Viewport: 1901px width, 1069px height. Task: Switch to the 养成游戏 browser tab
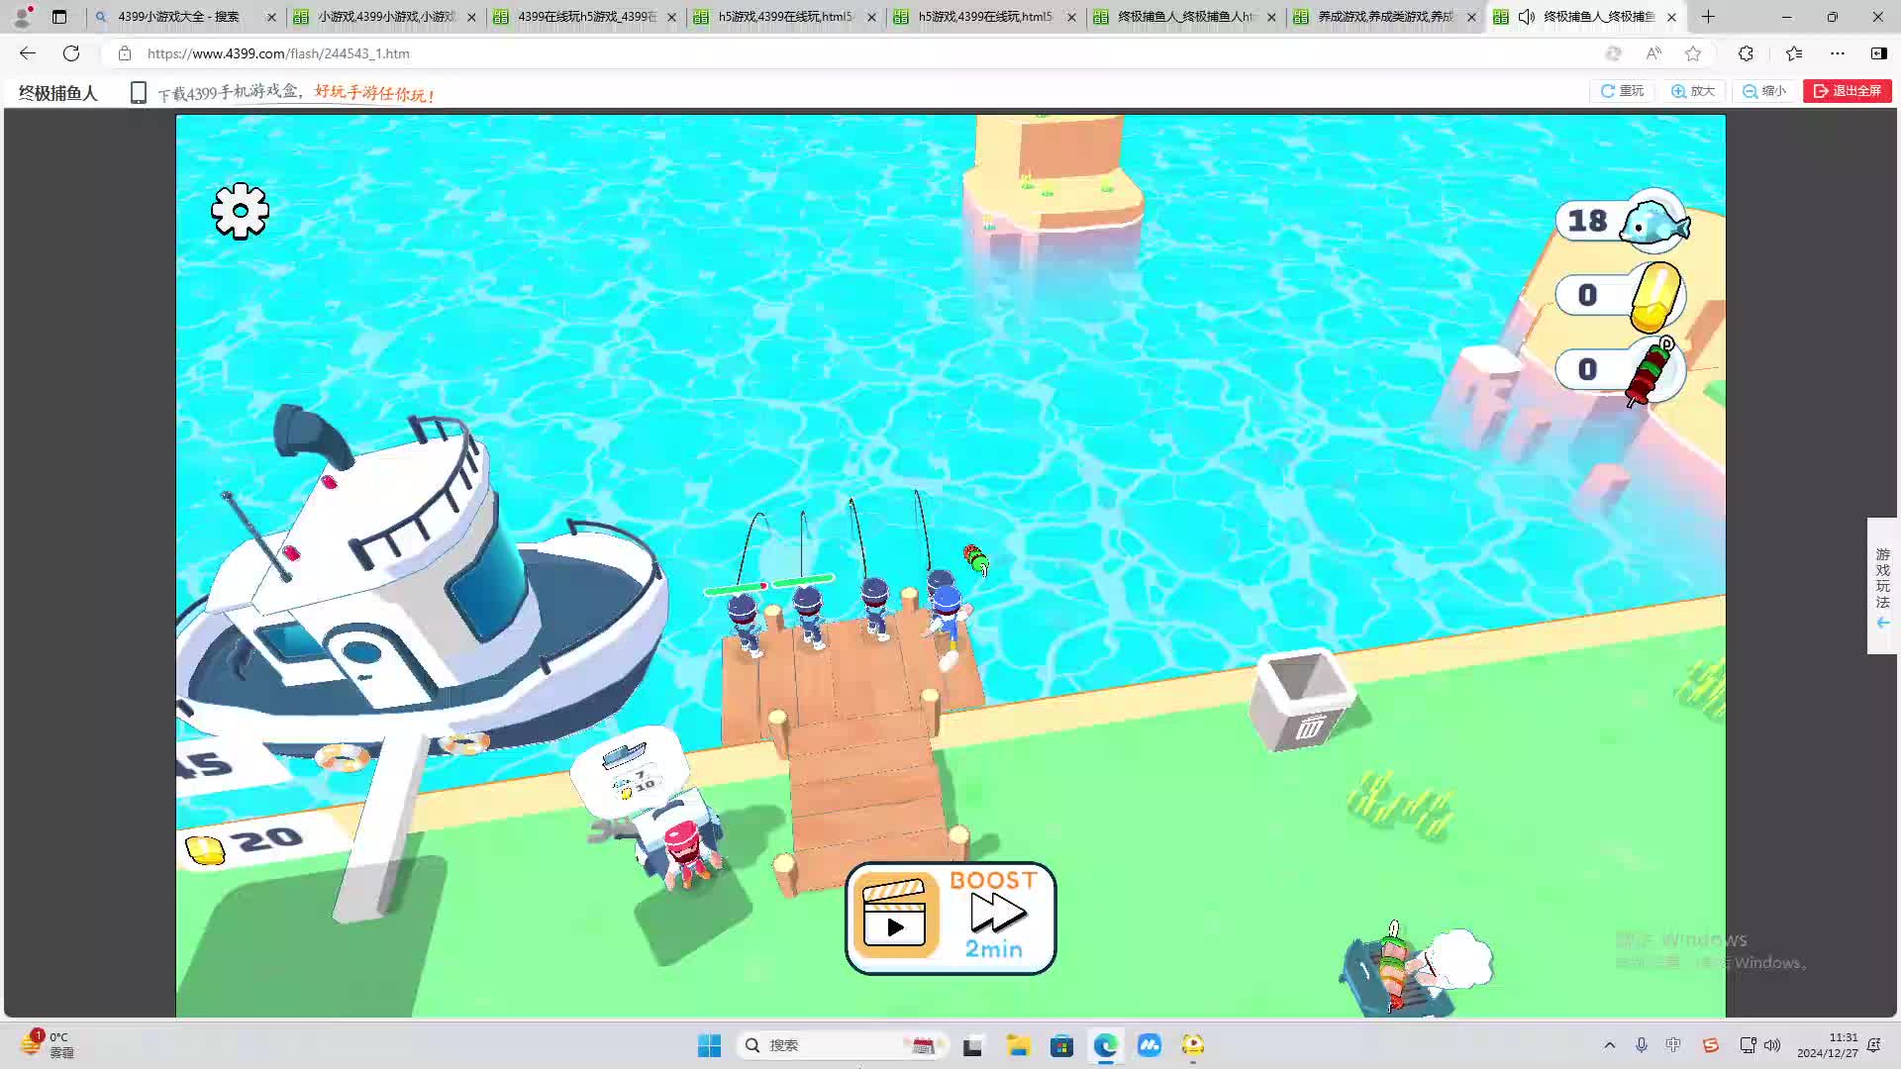[1384, 17]
